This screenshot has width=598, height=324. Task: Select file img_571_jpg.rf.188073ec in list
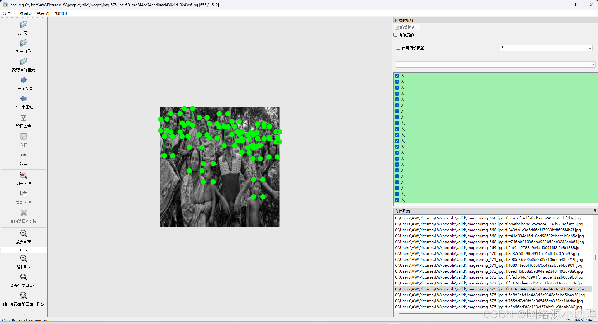tap(493, 265)
